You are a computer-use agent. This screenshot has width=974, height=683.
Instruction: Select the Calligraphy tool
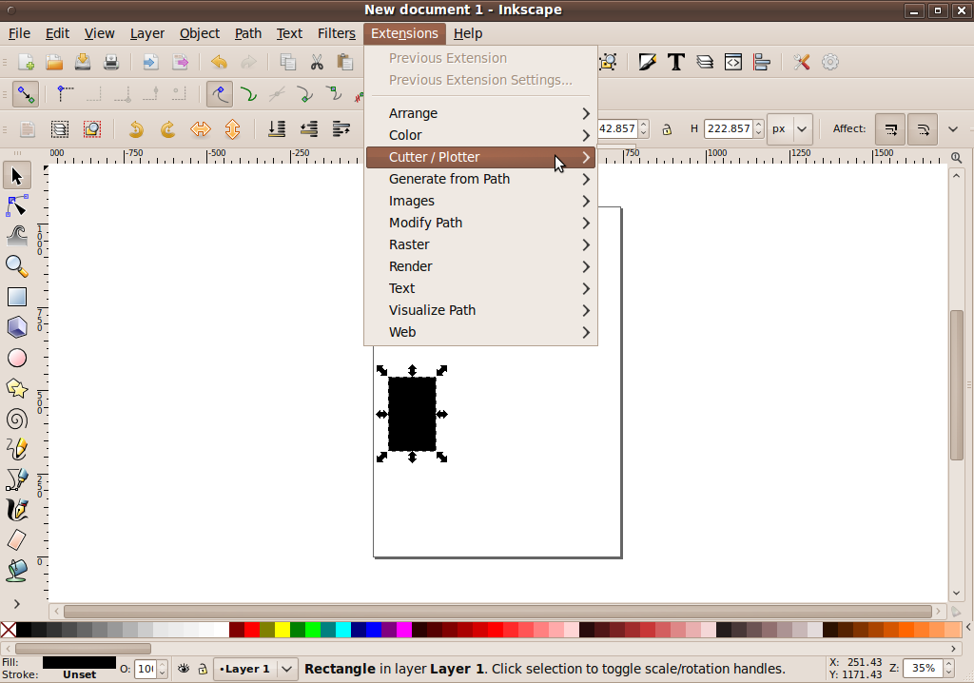(x=16, y=509)
